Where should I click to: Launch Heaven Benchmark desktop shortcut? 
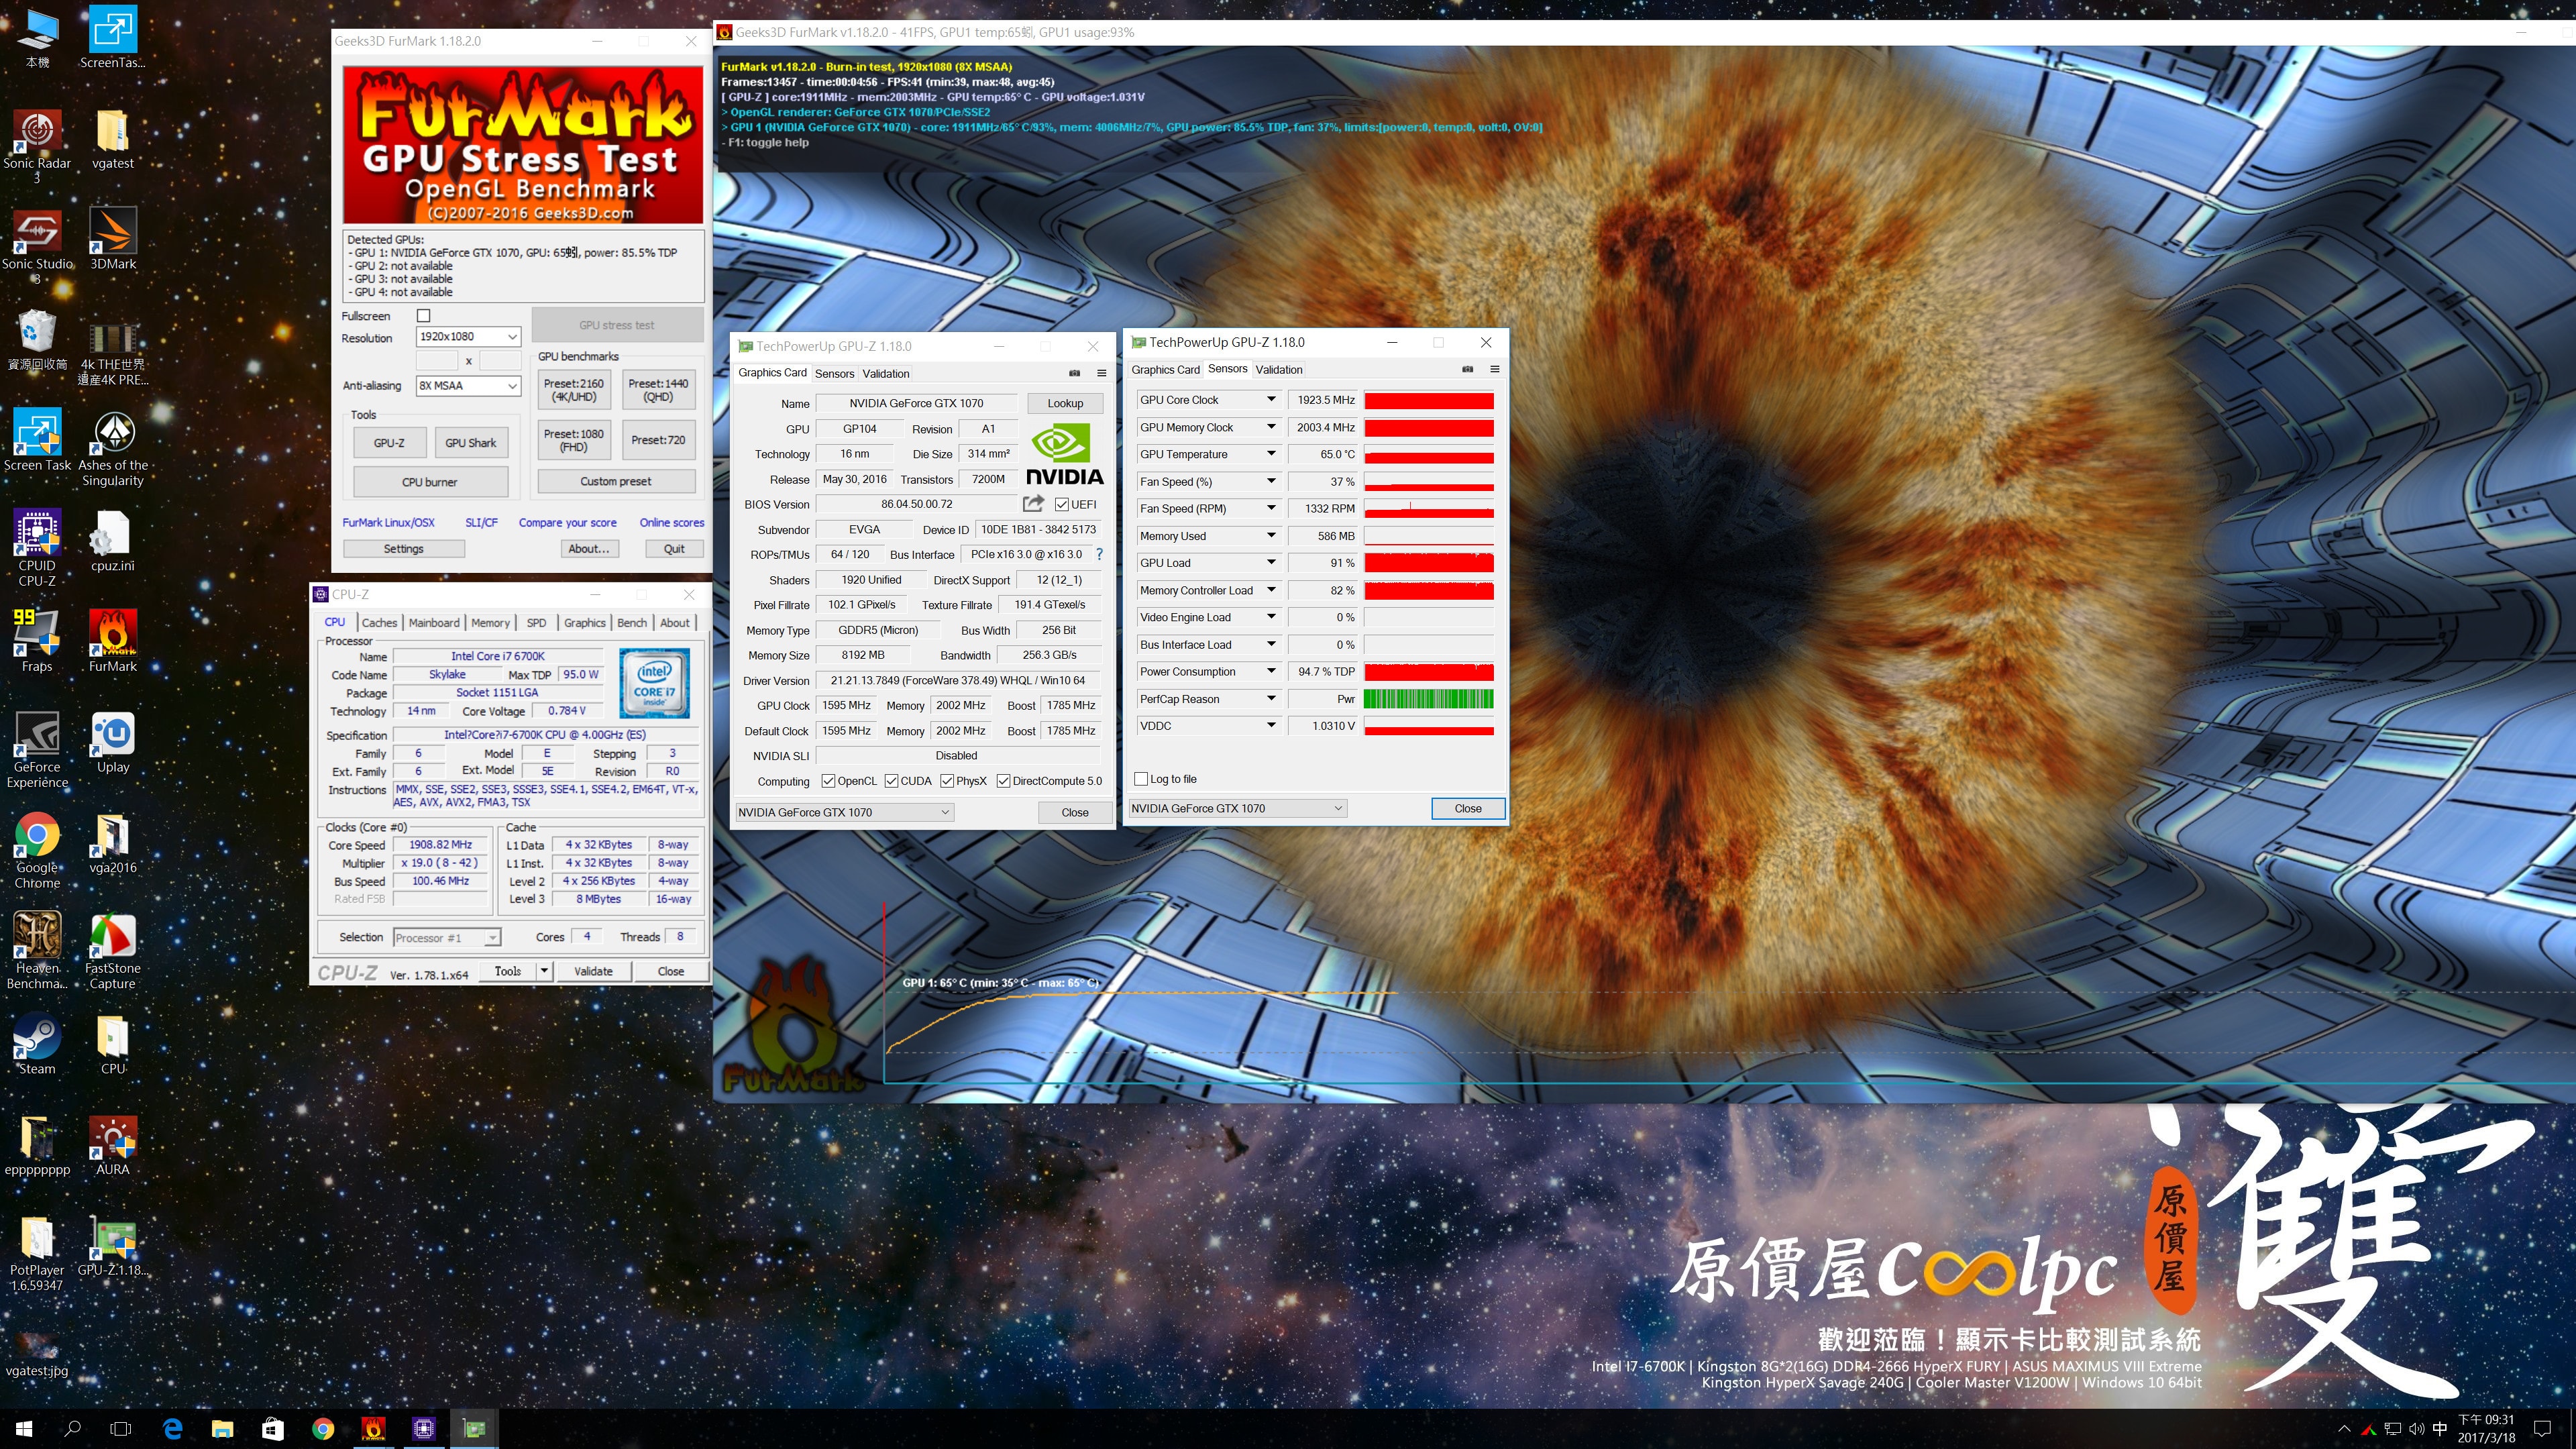37,951
